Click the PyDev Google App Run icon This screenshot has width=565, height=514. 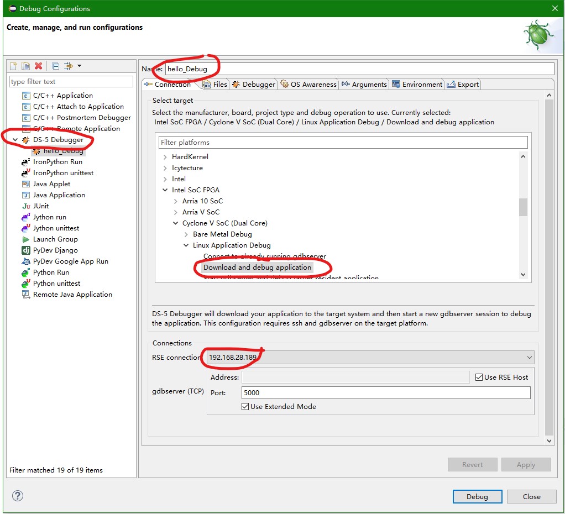[x=26, y=261]
